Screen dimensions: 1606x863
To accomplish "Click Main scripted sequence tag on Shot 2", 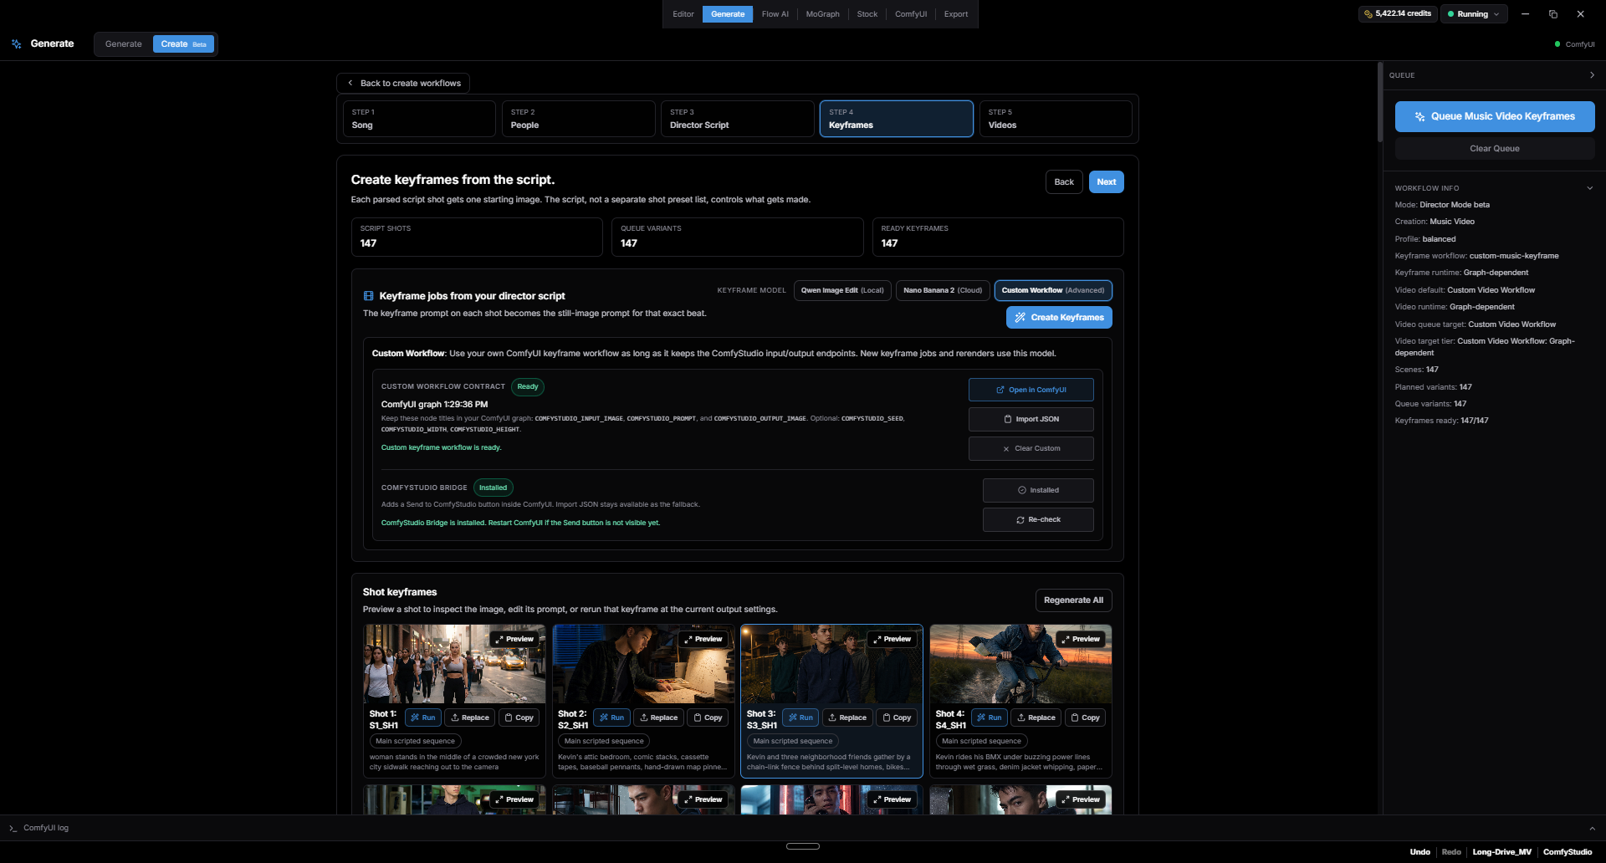I will (604, 741).
